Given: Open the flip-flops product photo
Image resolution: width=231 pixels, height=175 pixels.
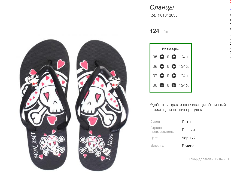Looking at the screenshot, I should pos(74,105).
